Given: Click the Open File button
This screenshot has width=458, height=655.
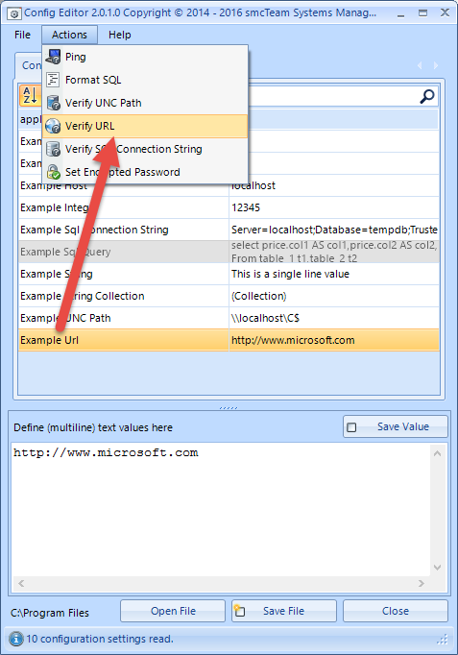Looking at the screenshot, I should pos(173,611).
